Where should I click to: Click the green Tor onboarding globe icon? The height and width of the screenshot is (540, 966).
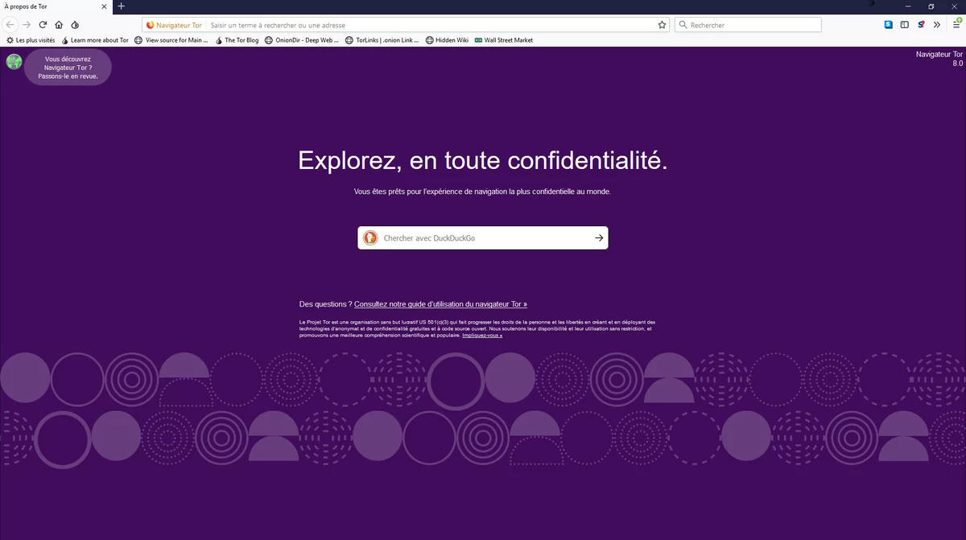point(14,61)
